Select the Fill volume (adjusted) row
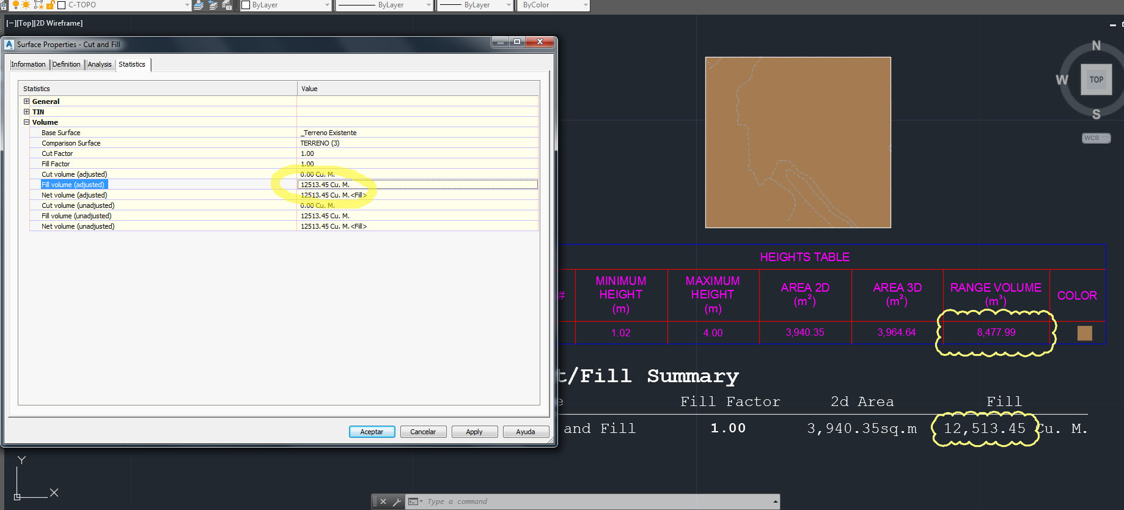 pos(284,185)
